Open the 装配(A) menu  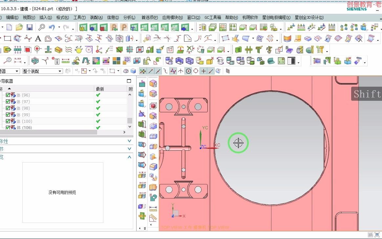click(x=96, y=17)
